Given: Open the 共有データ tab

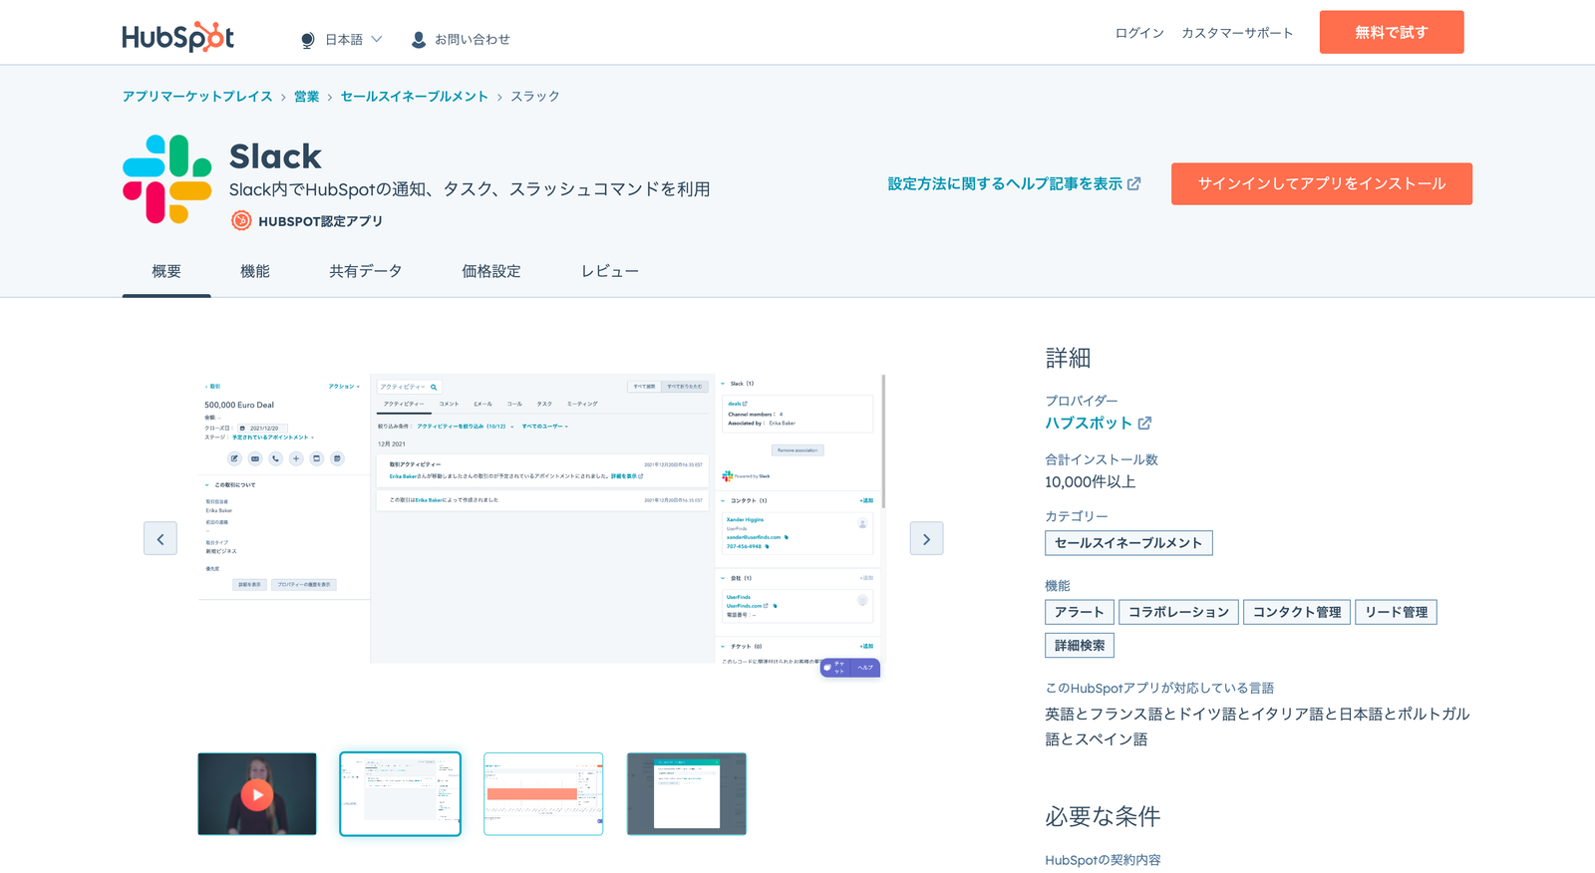Looking at the screenshot, I should pyautogui.click(x=366, y=271).
